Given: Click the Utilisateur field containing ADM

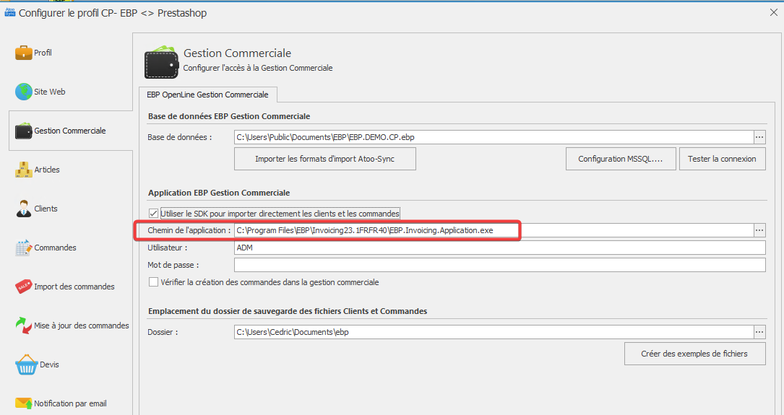Looking at the screenshot, I should (x=499, y=248).
